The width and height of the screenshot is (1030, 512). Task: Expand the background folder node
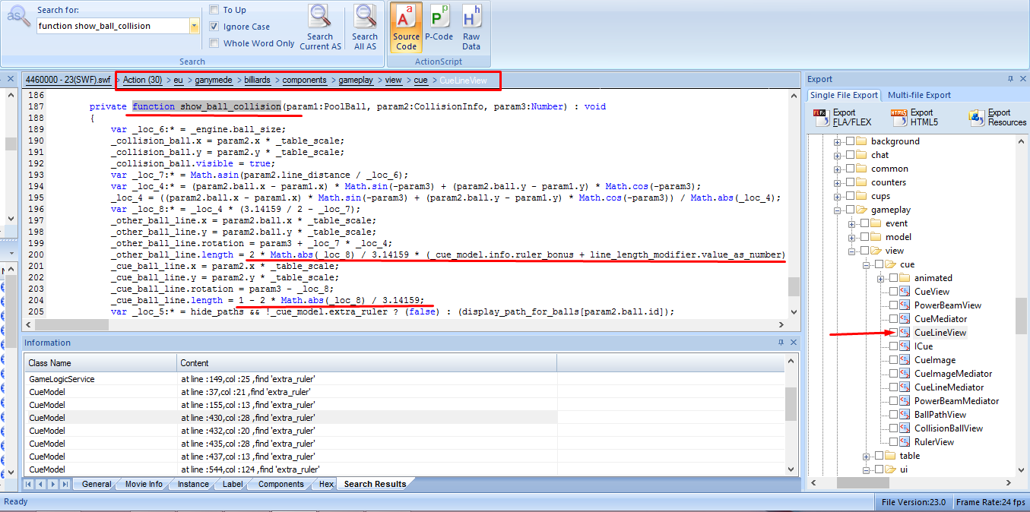838,141
